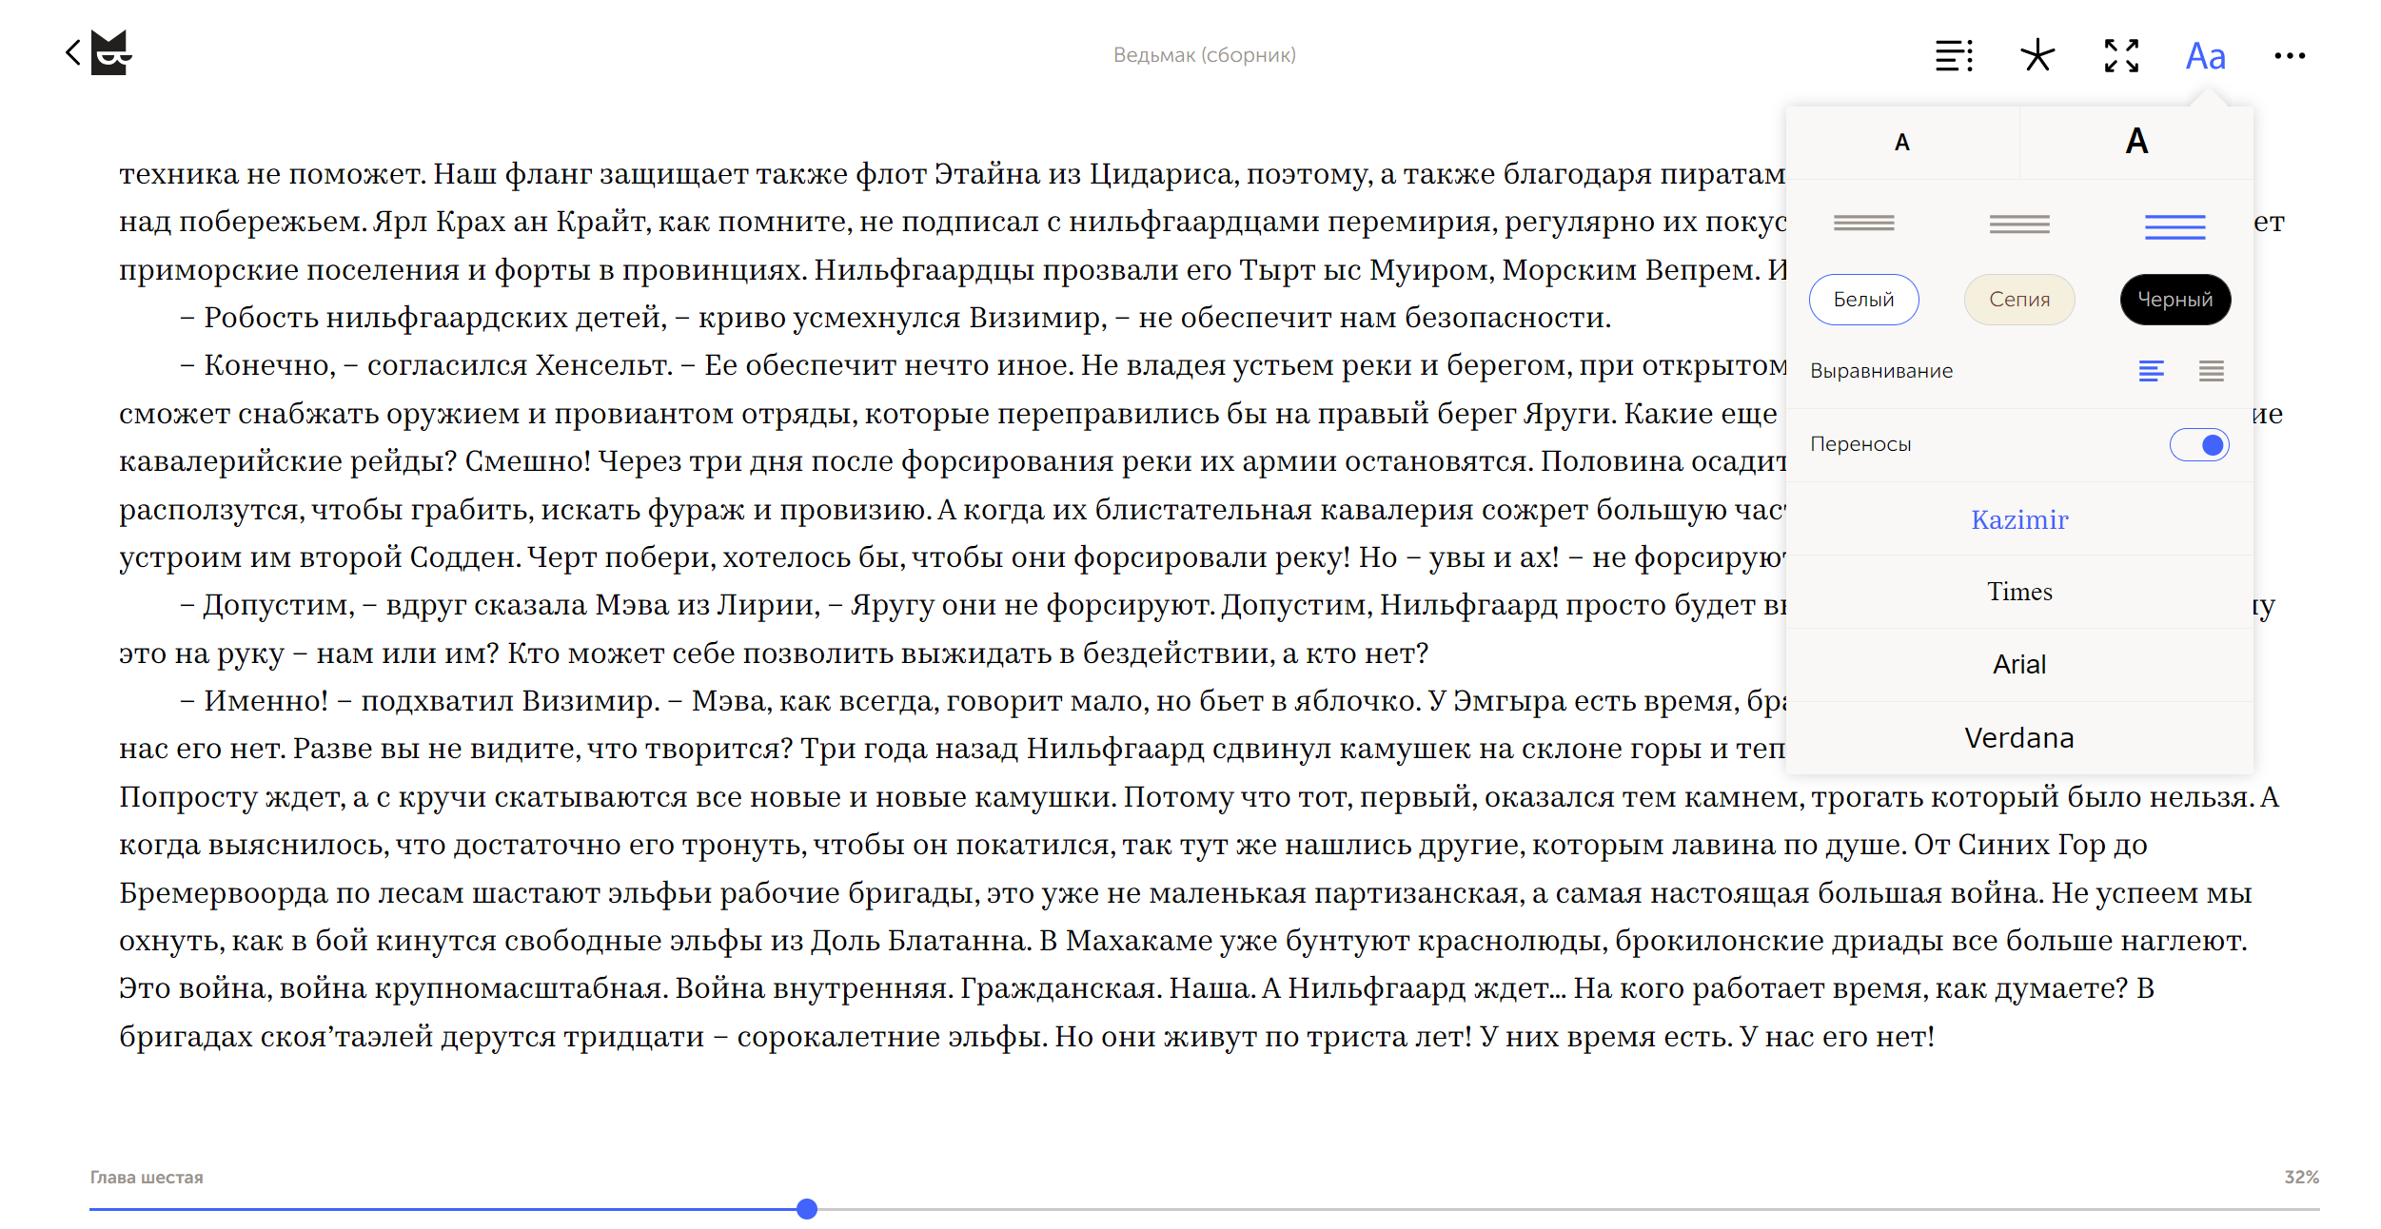The image size is (2381, 1229).
Task: Select the widest line spacing icon
Action: point(2174,226)
